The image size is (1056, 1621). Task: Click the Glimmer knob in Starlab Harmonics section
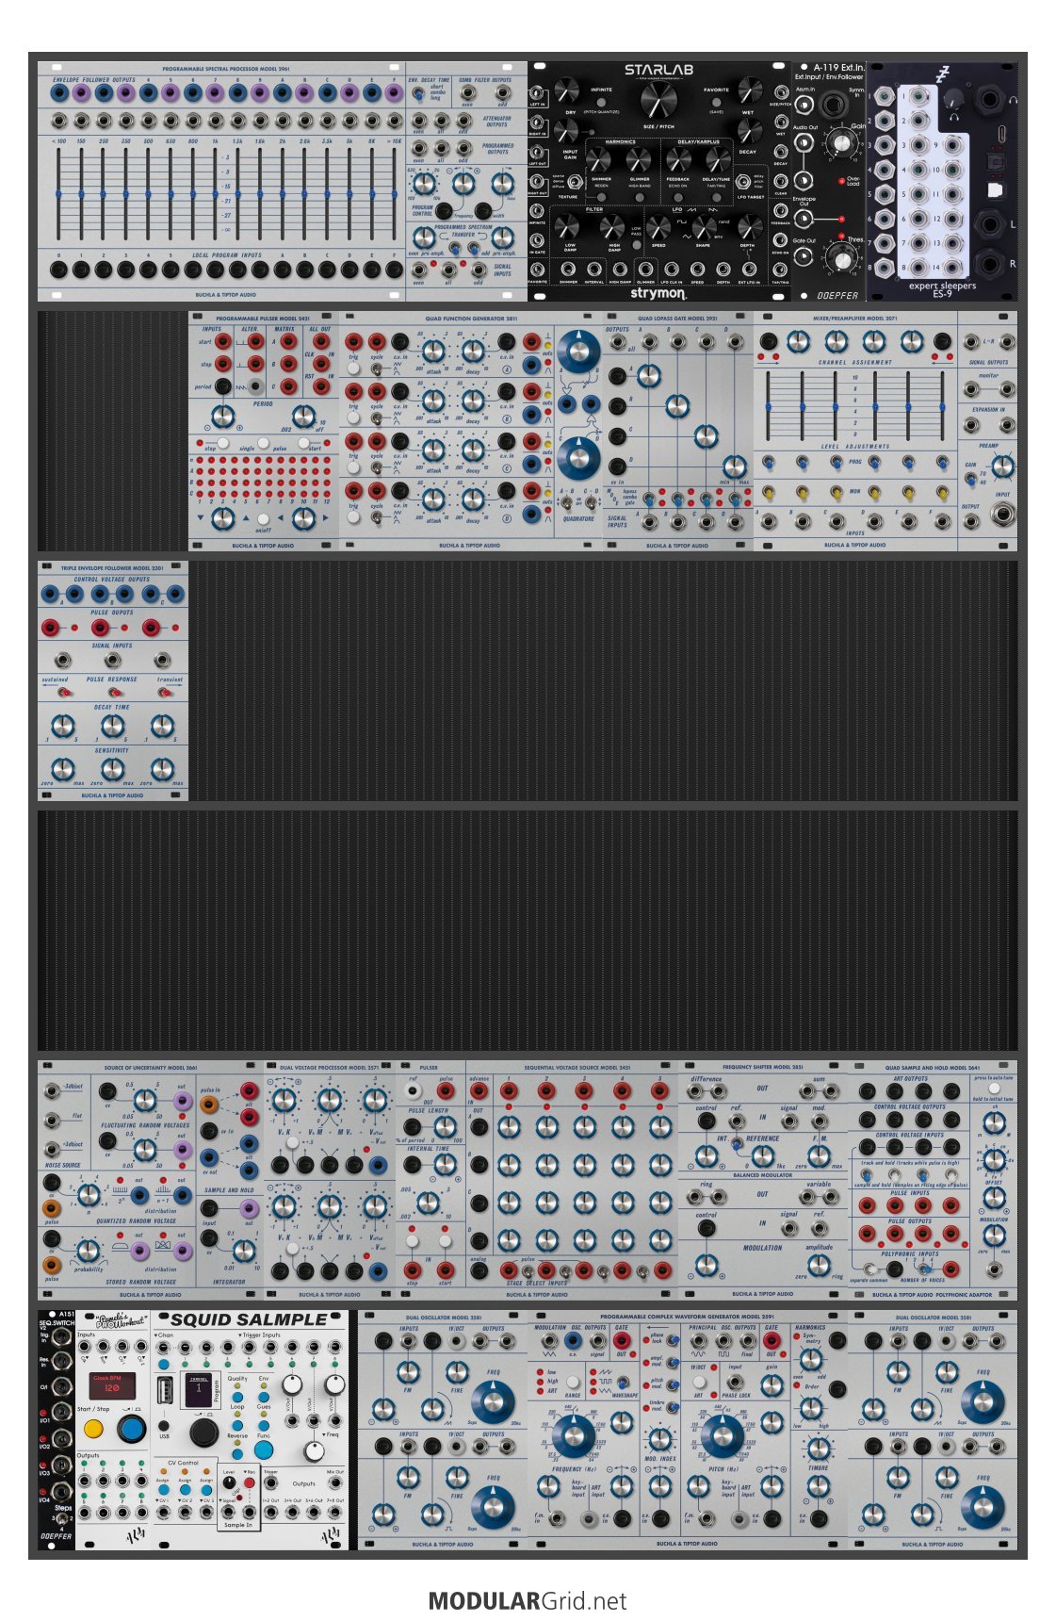coord(639,160)
